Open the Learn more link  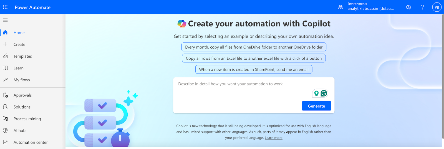point(273,138)
